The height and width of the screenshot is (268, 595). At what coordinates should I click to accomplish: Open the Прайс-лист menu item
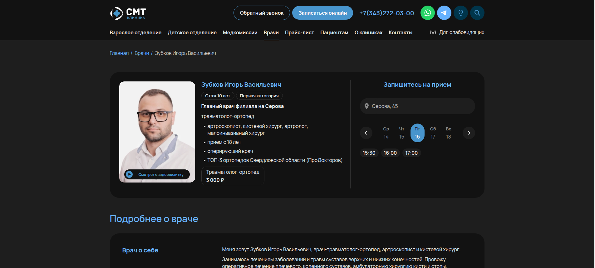click(x=299, y=32)
